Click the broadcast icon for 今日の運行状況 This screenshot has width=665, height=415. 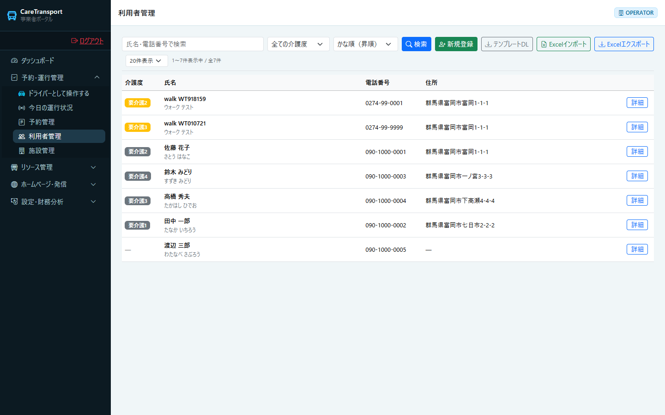coord(22,107)
